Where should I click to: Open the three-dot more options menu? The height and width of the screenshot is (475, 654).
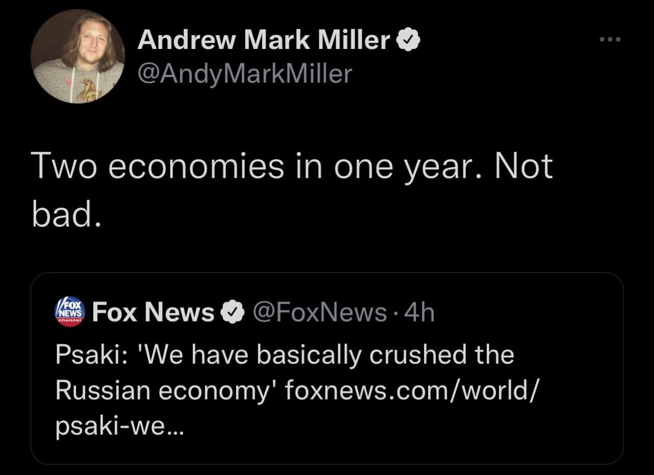pyautogui.click(x=610, y=40)
